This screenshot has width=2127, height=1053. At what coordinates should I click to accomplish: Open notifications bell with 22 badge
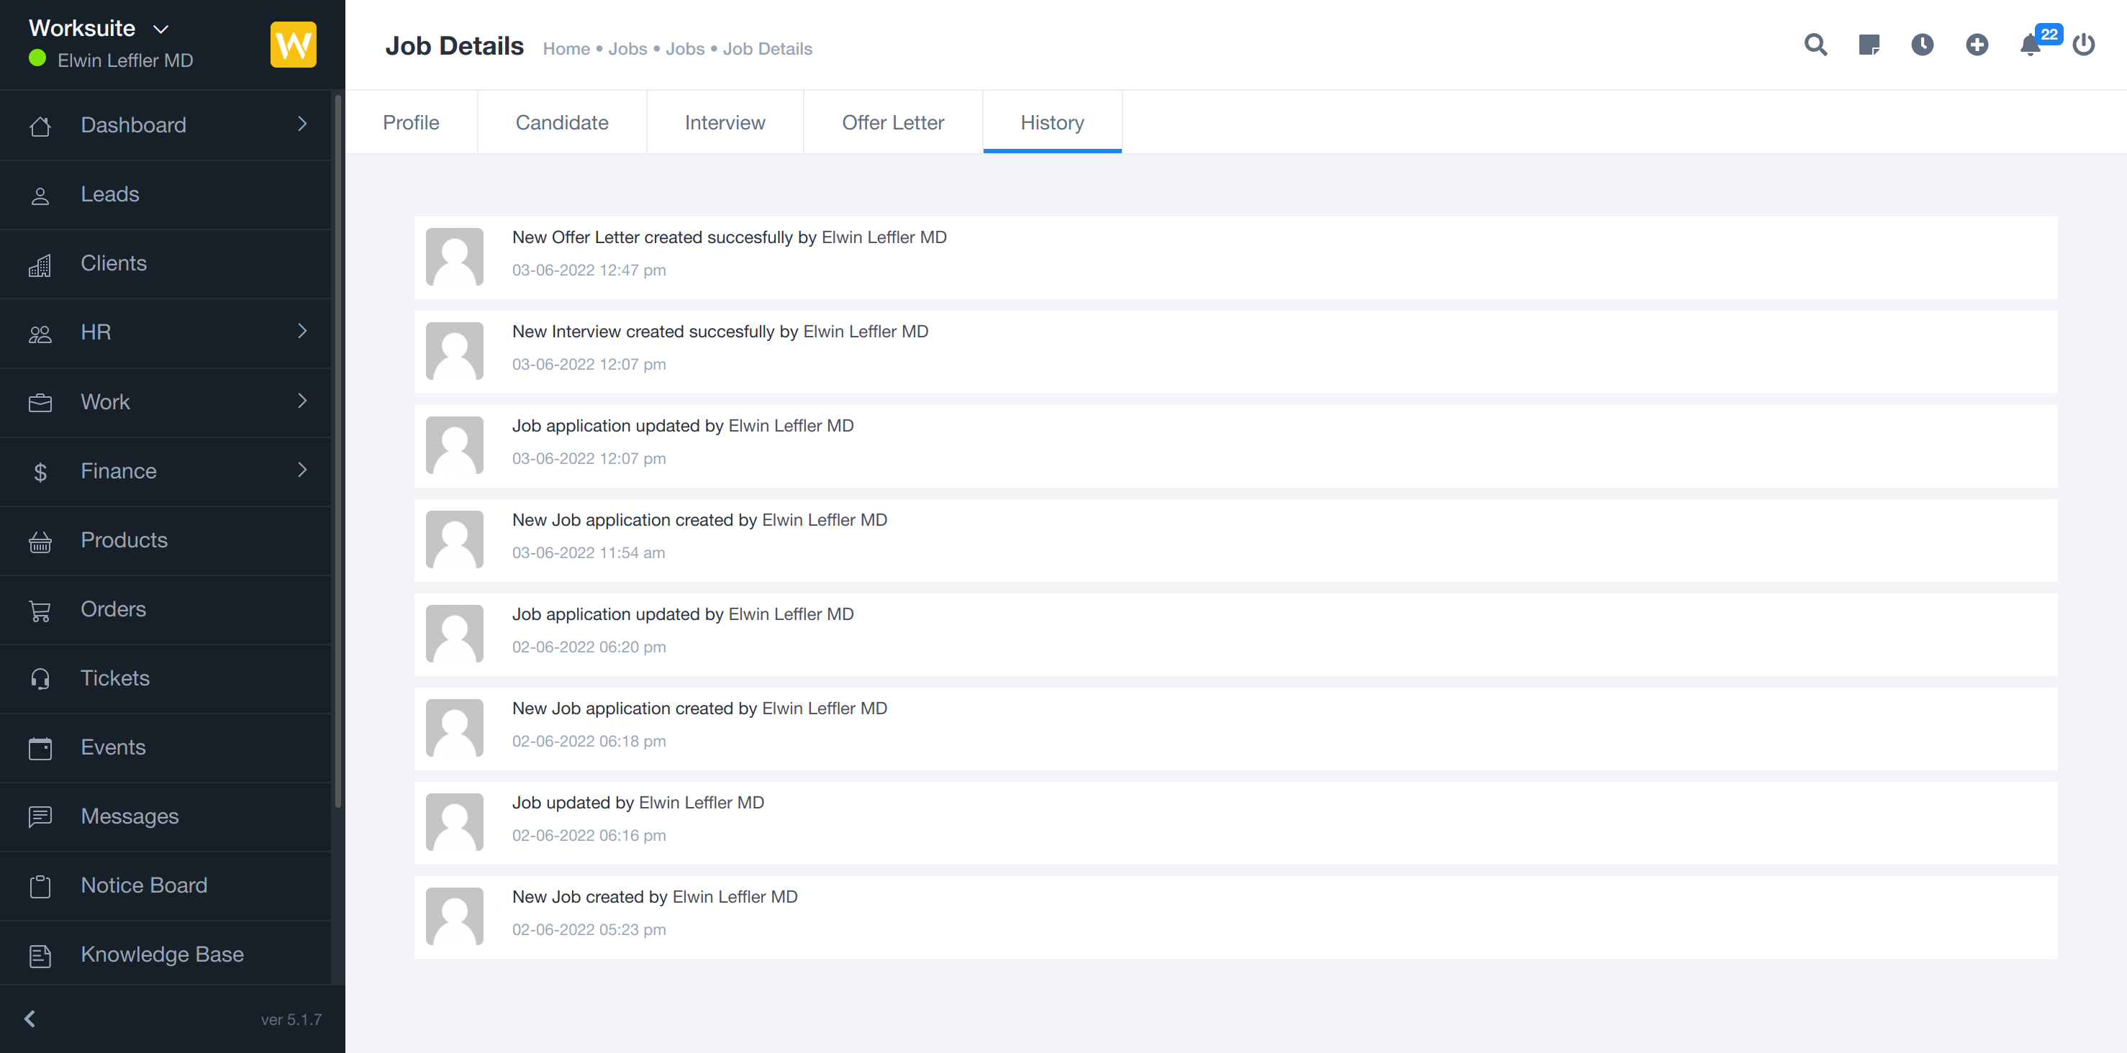(2031, 45)
